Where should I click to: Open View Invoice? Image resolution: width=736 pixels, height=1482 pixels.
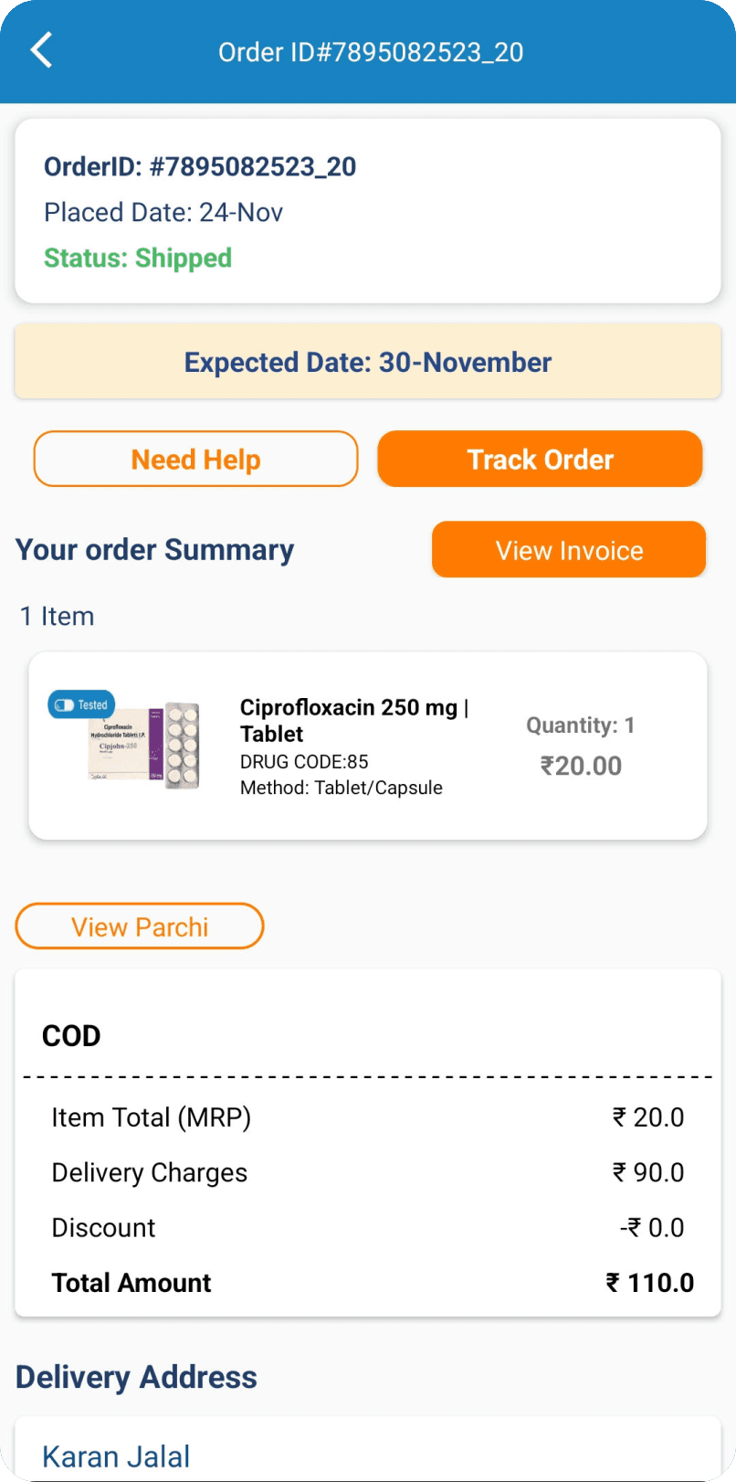pyautogui.click(x=569, y=550)
